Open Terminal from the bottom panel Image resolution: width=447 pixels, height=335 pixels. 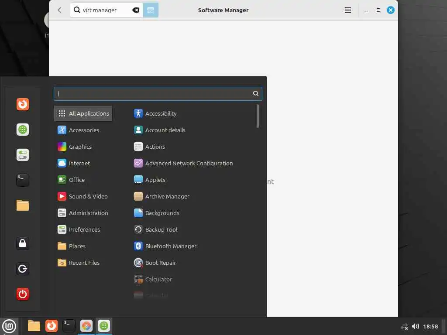(x=69, y=326)
